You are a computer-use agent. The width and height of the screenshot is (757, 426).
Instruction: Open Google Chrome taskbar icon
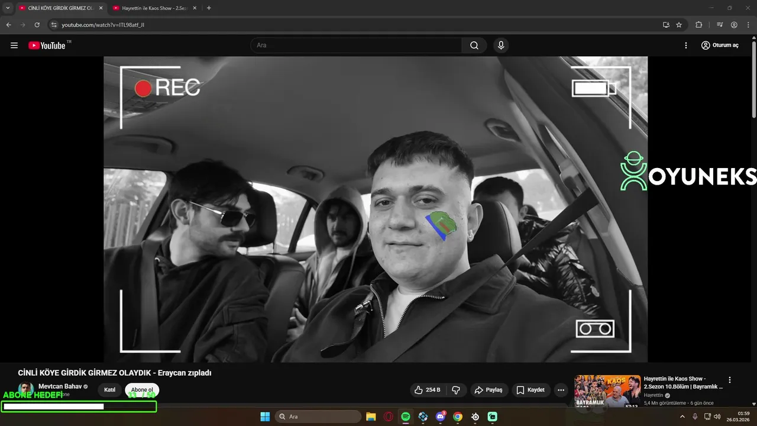point(458,417)
